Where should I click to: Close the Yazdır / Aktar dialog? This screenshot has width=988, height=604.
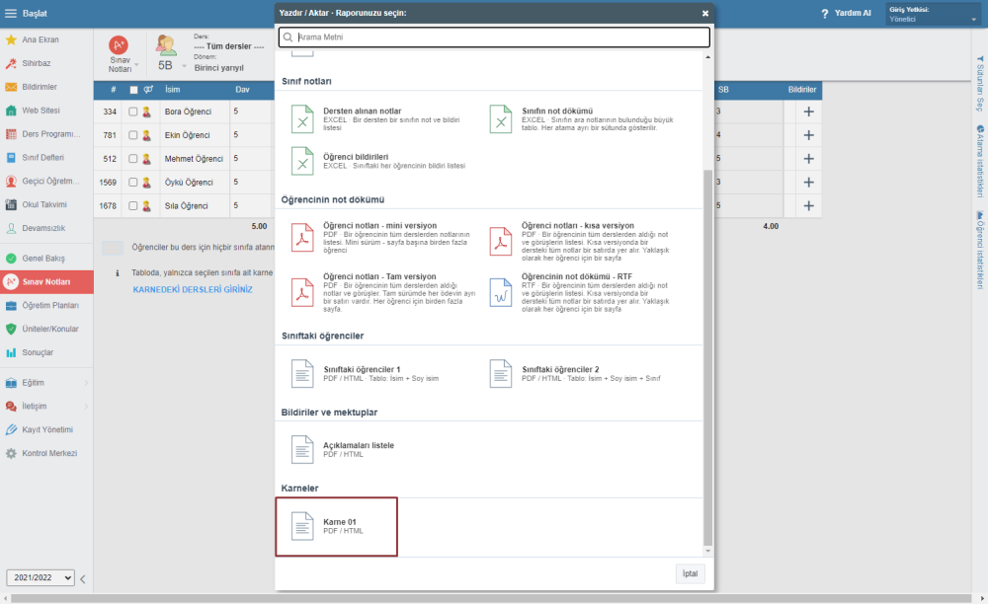point(705,13)
